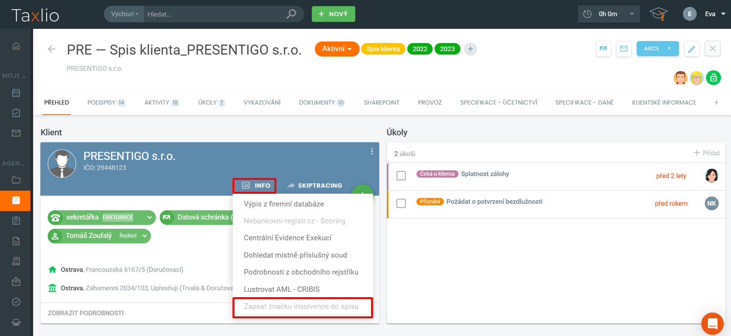Click the SKIPTRACING button
This screenshot has width=731, height=336.
tap(315, 186)
